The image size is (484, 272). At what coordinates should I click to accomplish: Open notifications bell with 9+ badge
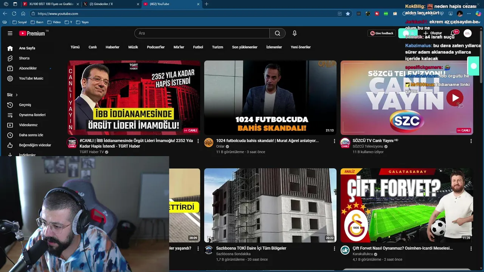pyautogui.click(x=453, y=33)
